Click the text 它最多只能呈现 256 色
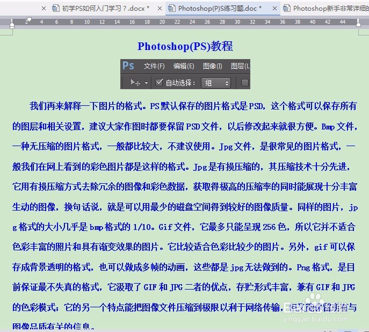Image resolution: width=369 pixels, height=332 pixels. point(243,227)
